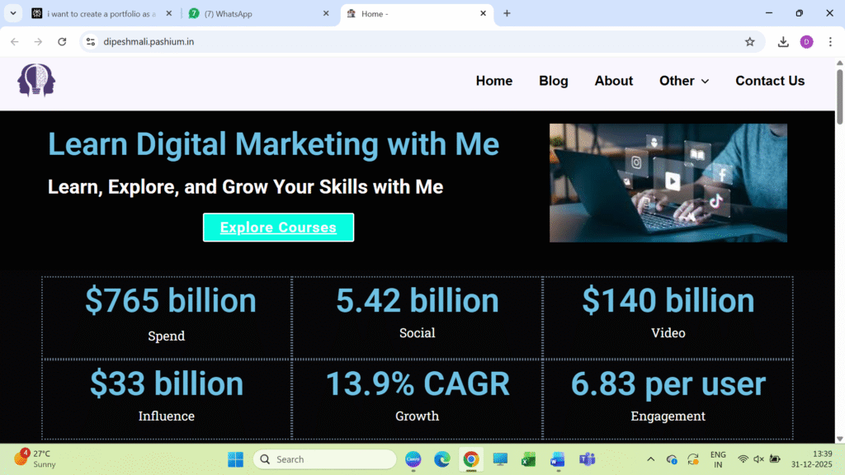Open Microsoft Teams from the taskbar
This screenshot has width=845, height=475.
click(x=587, y=459)
